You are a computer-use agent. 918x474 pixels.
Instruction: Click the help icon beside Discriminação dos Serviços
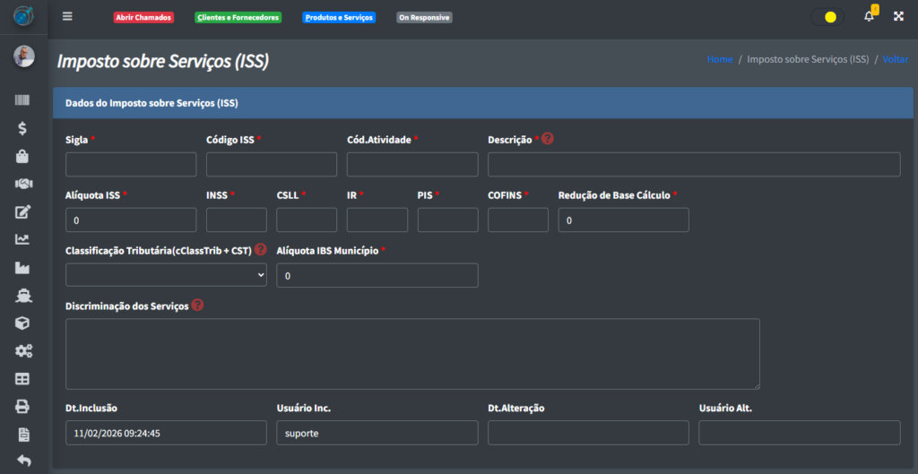click(x=197, y=305)
